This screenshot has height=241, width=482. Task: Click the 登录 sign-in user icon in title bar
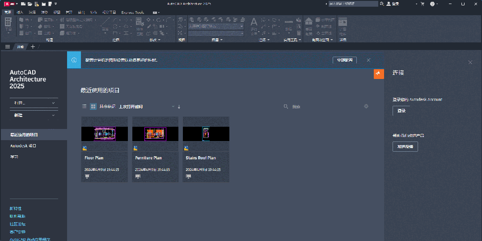(389, 4)
